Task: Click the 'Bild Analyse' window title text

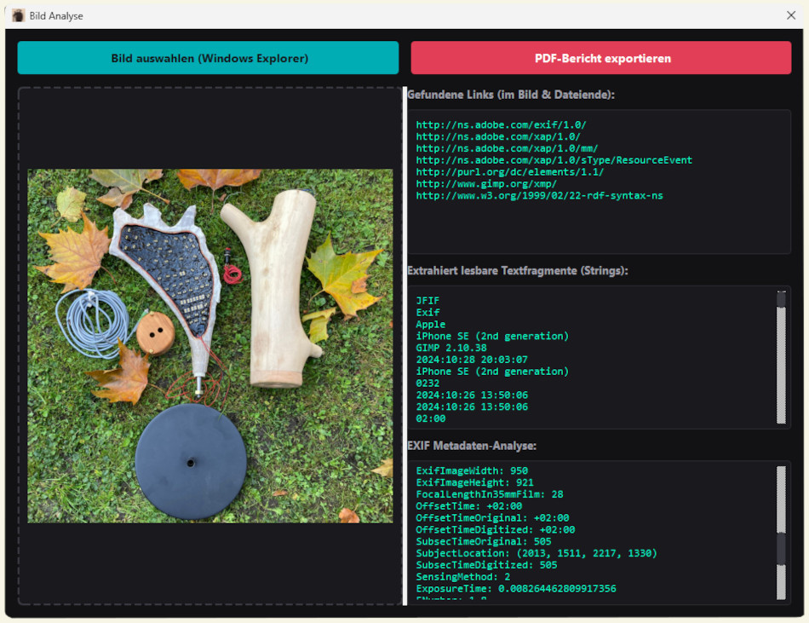Action: tap(56, 16)
